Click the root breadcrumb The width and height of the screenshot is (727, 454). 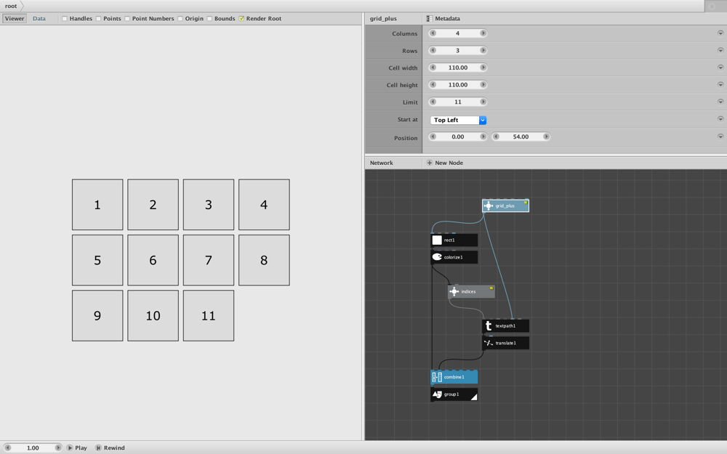coord(11,6)
